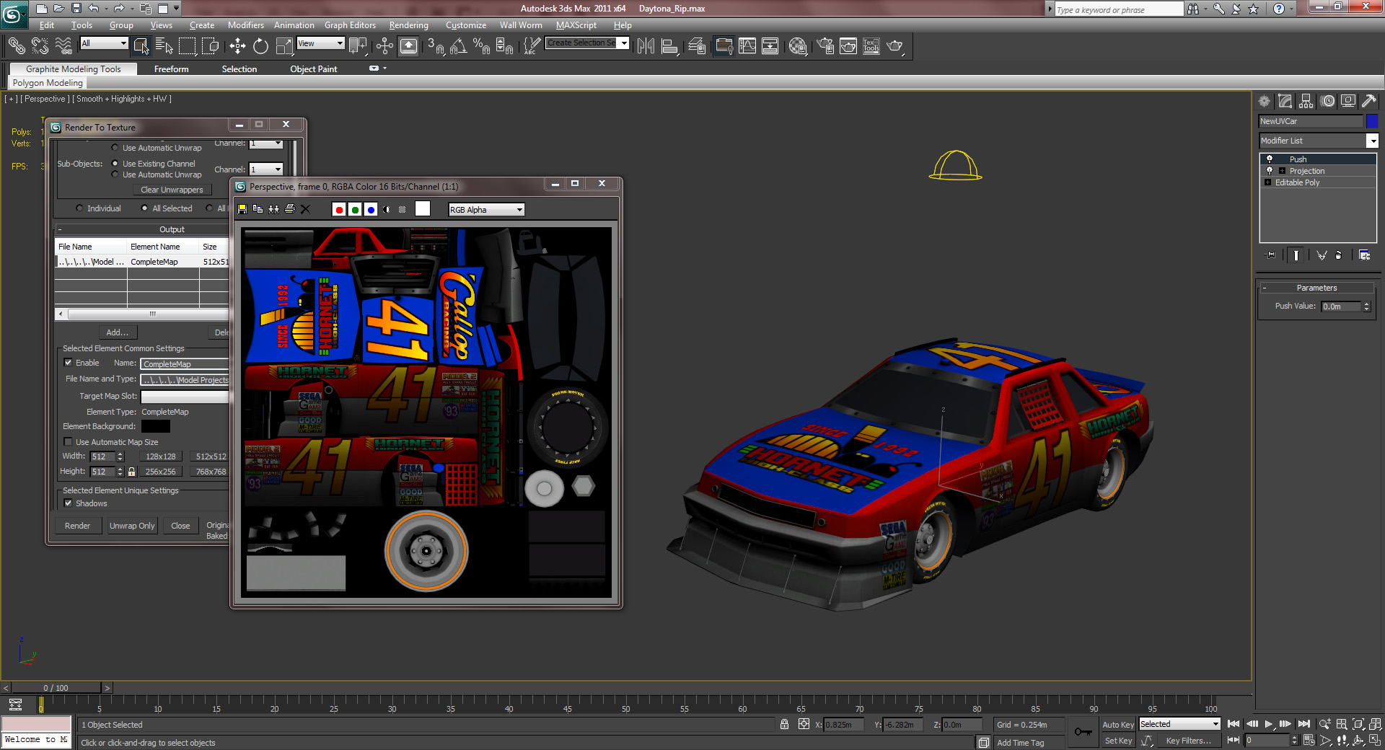1385x750 pixels.
Task: Switch to the Object Paint ribbon tab
Action: click(x=313, y=69)
